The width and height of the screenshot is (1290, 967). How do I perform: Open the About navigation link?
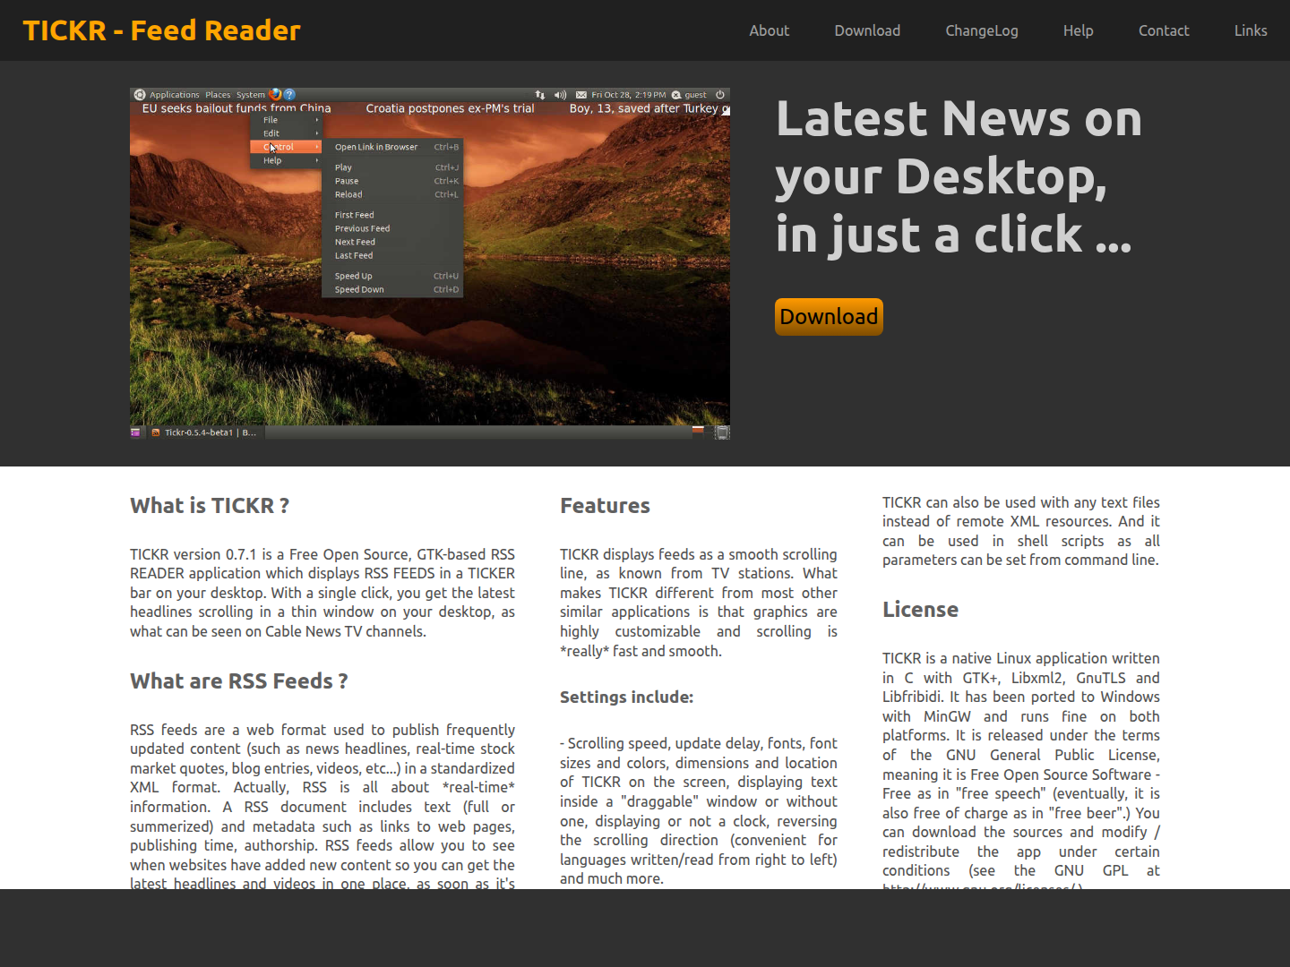(x=769, y=30)
